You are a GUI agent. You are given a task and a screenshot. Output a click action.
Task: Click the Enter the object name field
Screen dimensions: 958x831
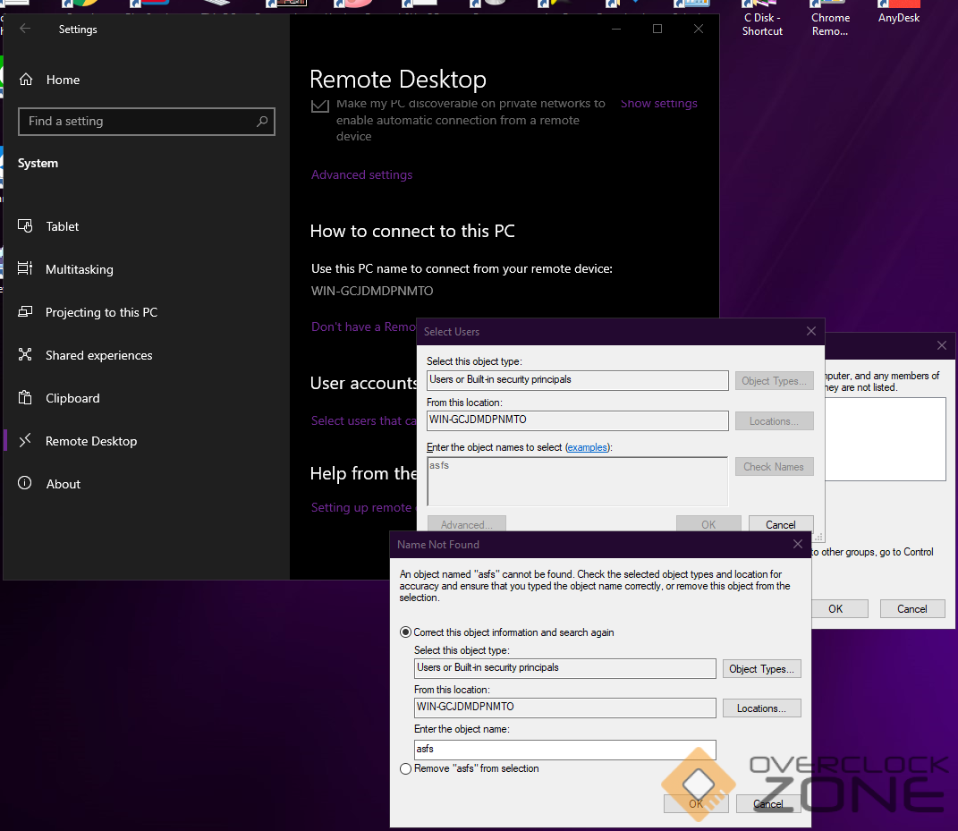tap(564, 749)
